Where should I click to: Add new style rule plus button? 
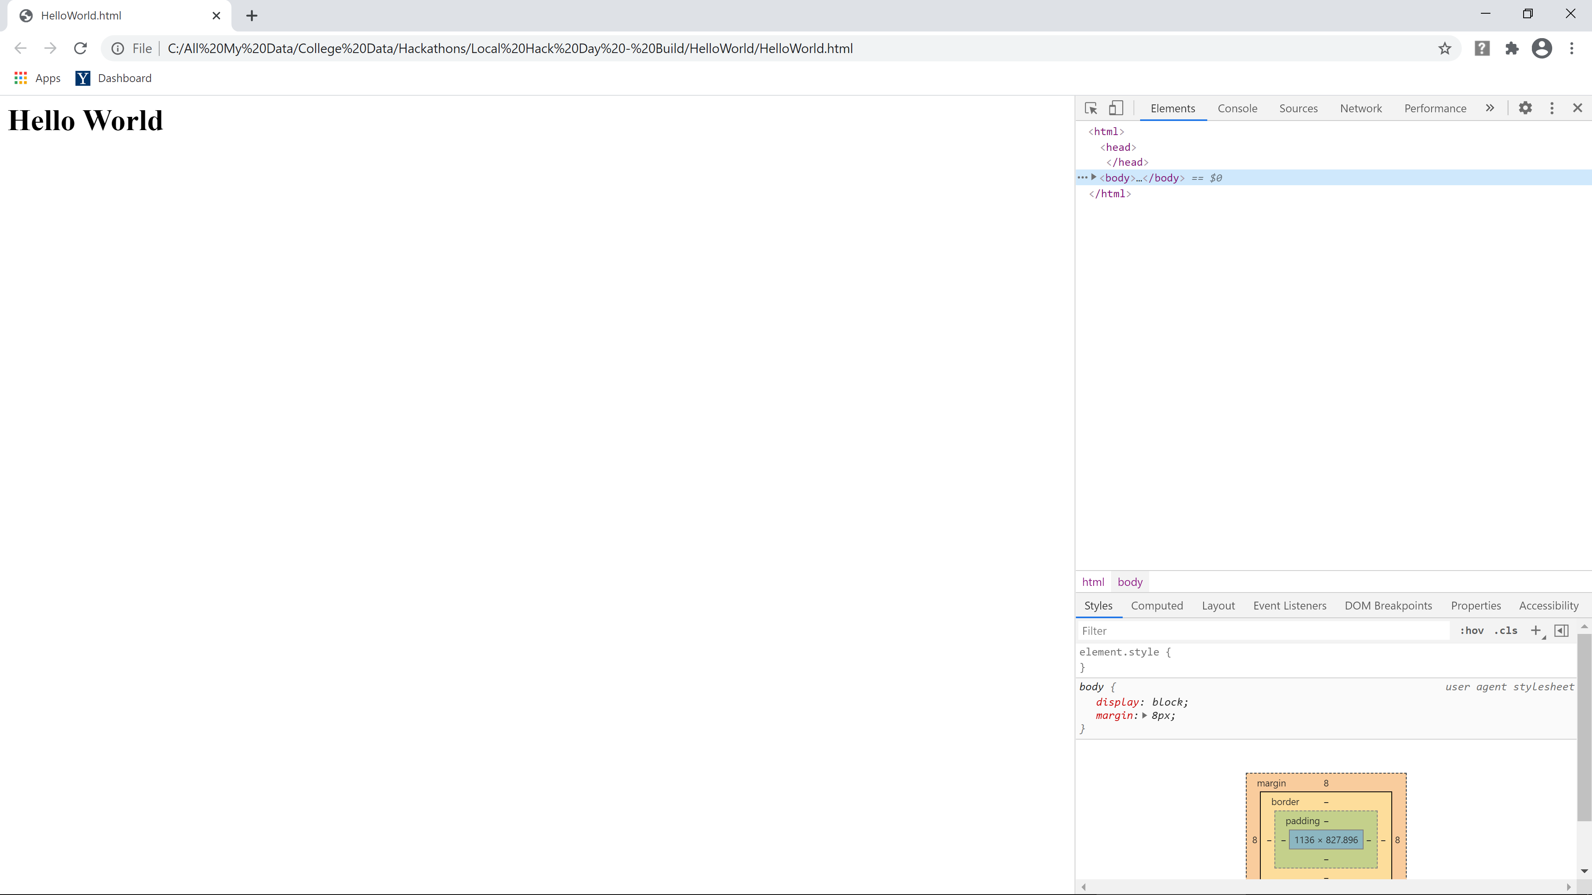1535,631
